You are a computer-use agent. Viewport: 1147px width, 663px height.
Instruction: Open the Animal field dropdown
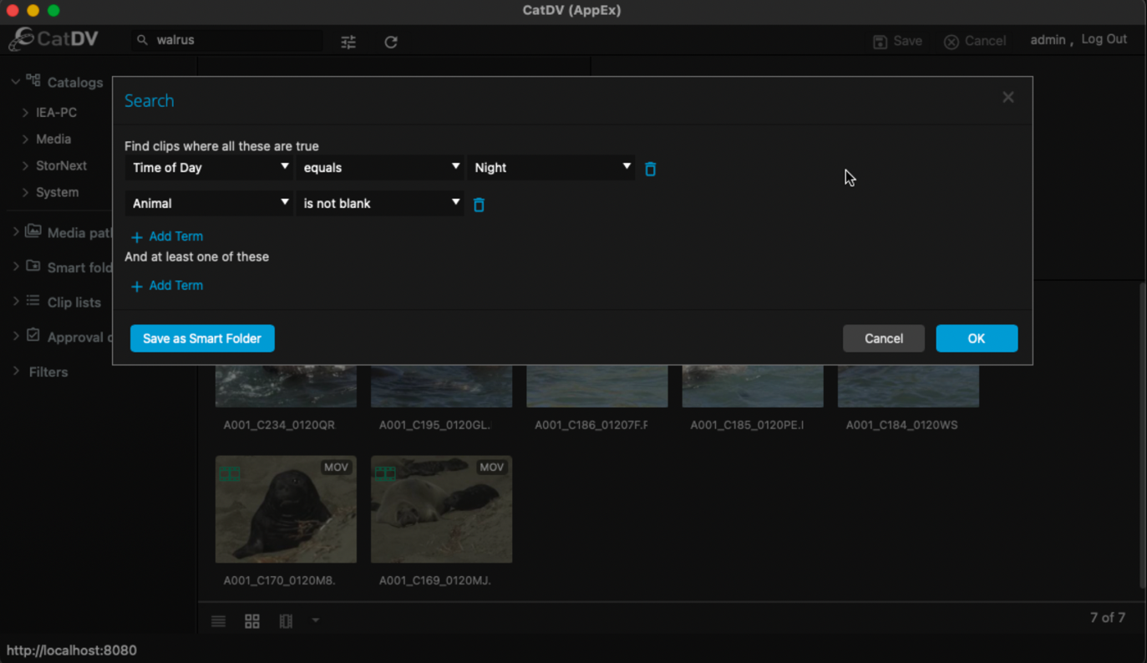[x=209, y=204]
